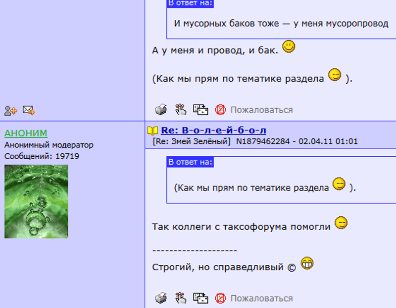
Task: Open the 'Re: В-о-л-е-й-б-о-л' post link
Action: (x=213, y=130)
